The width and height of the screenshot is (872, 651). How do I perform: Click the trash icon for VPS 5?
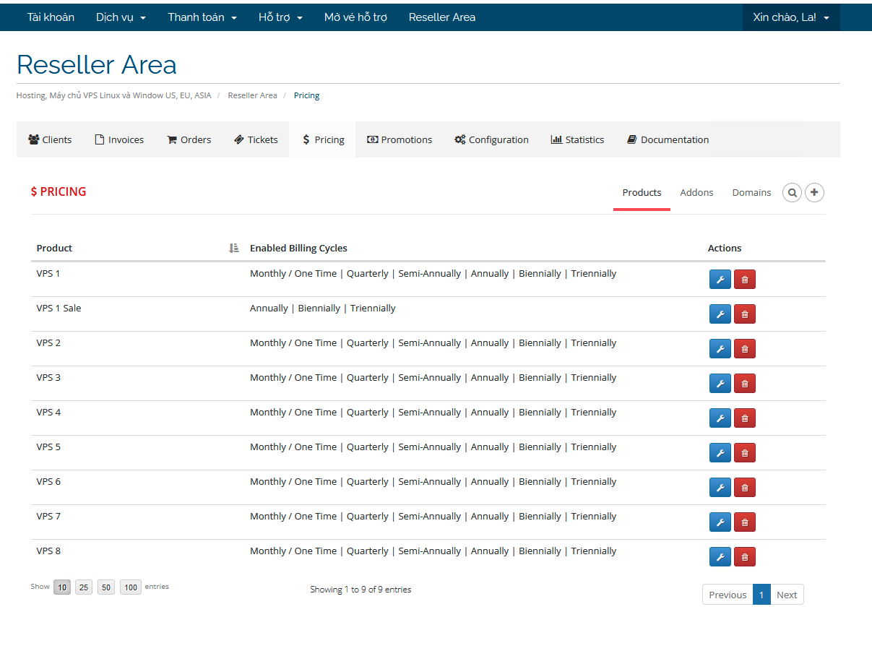pos(744,453)
